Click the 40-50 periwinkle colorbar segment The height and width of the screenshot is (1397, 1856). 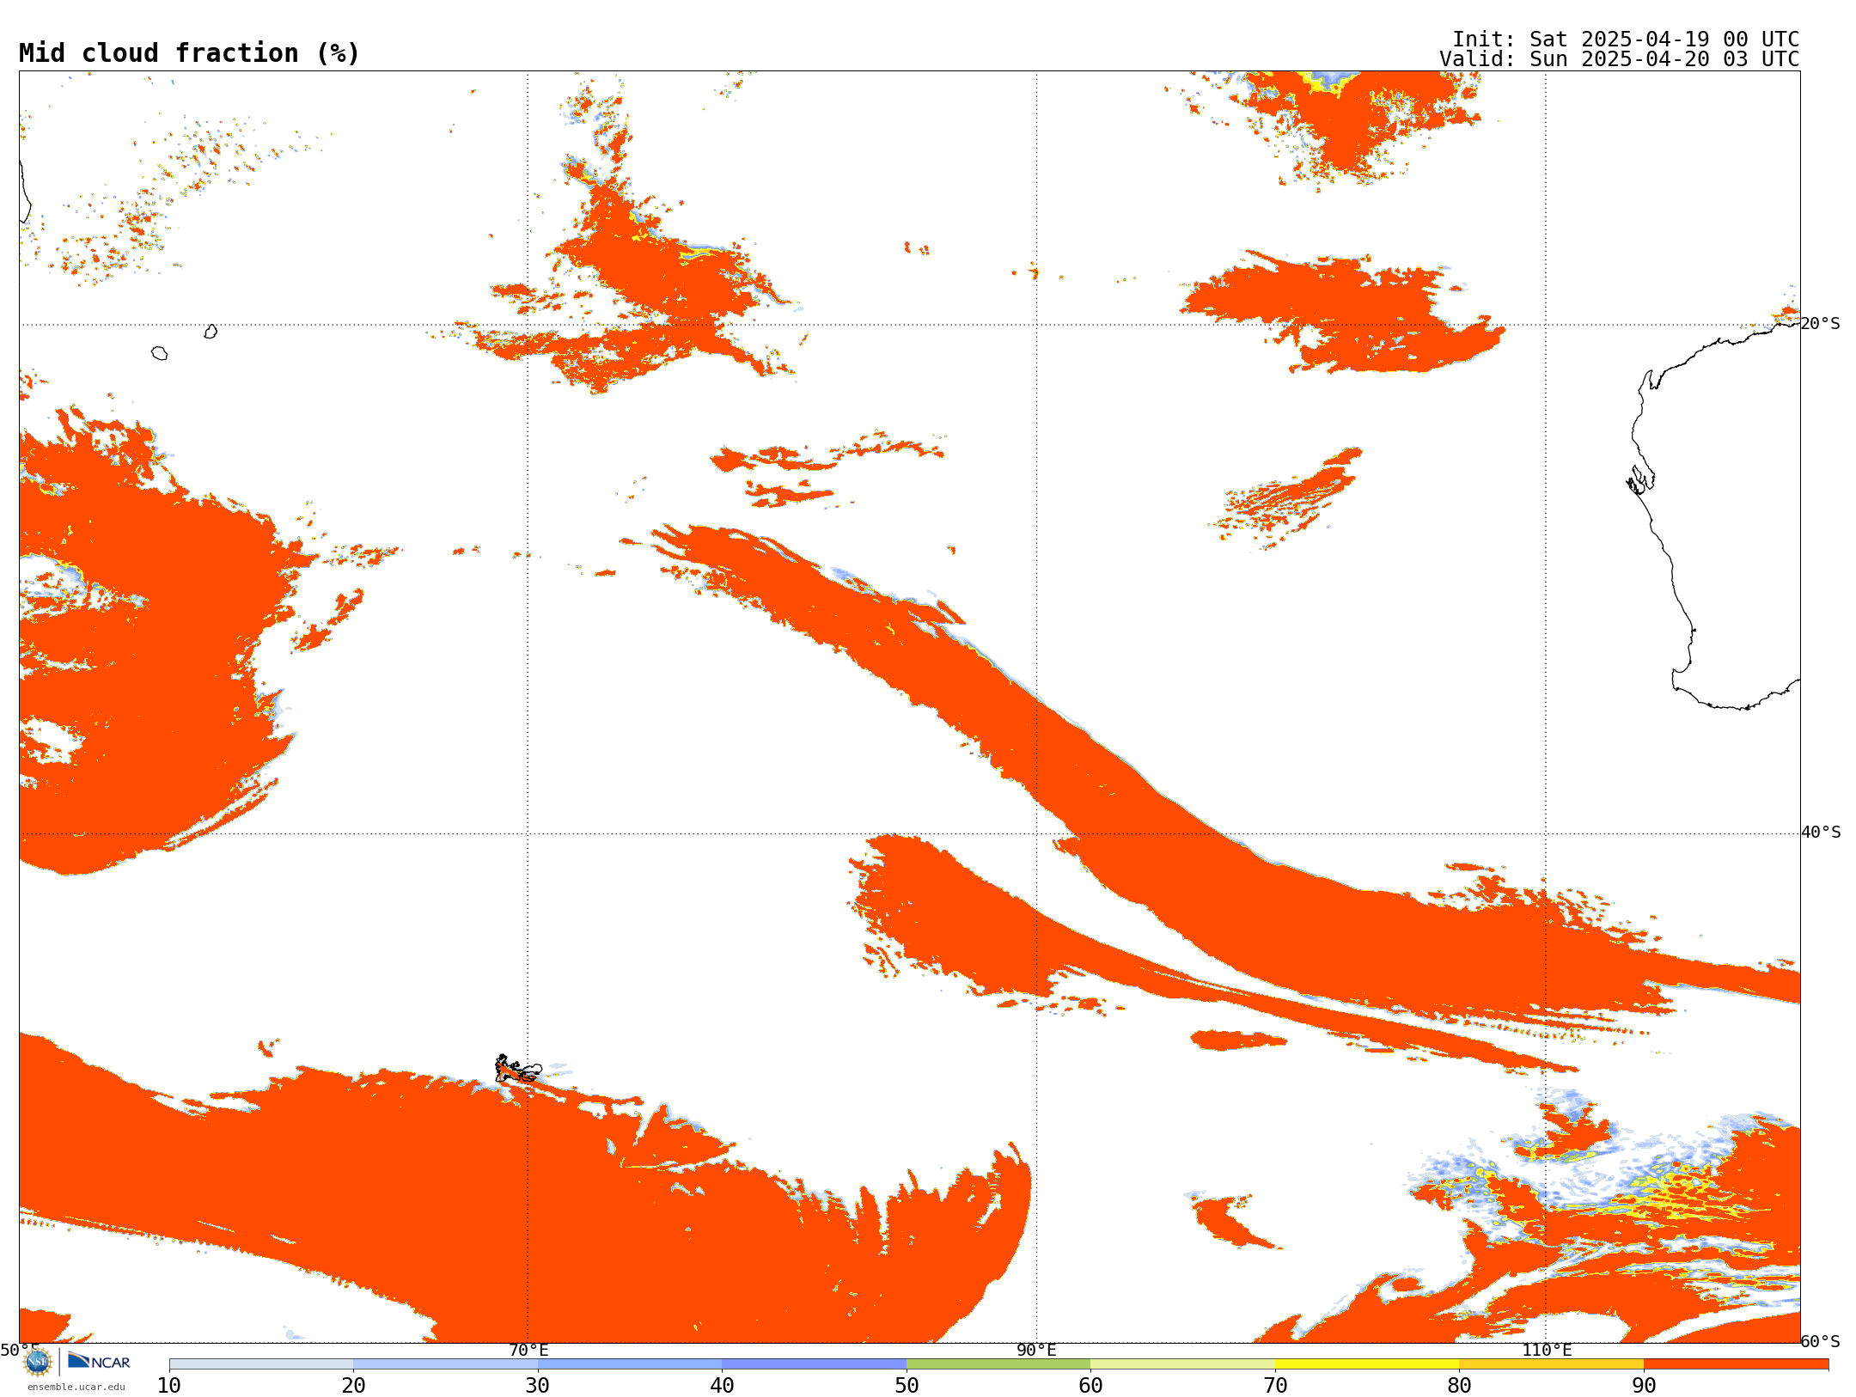pos(814,1364)
